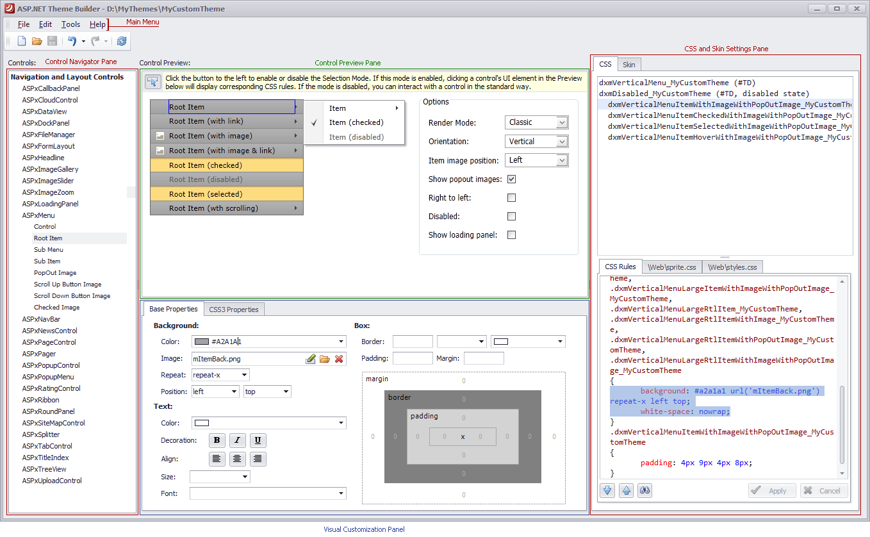The height and width of the screenshot is (537, 870).
Task: Open the \Web\styles.css tab
Action: (x=732, y=267)
